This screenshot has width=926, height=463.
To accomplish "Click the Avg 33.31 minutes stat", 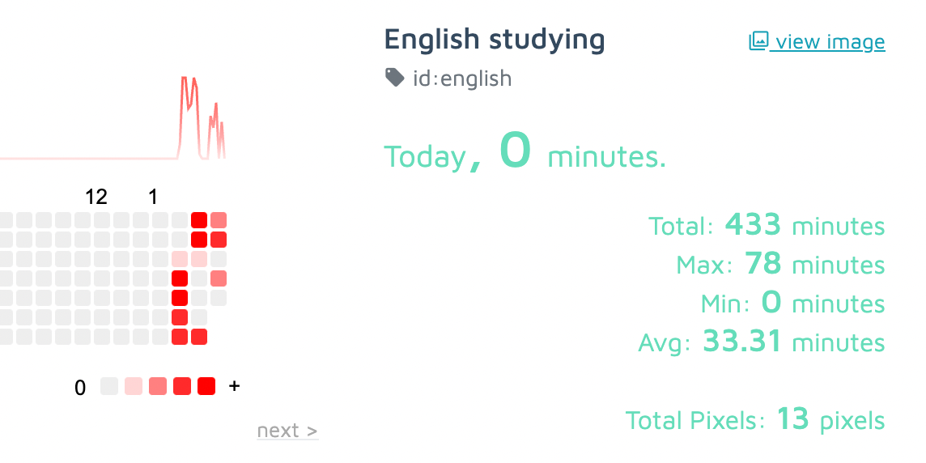I will point(762,342).
